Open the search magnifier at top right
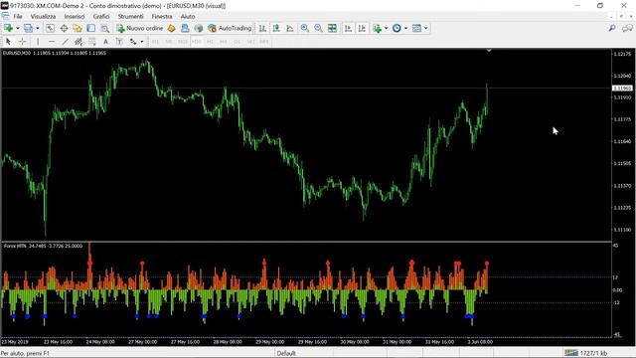636x358 pixels. pyautogui.click(x=612, y=28)
